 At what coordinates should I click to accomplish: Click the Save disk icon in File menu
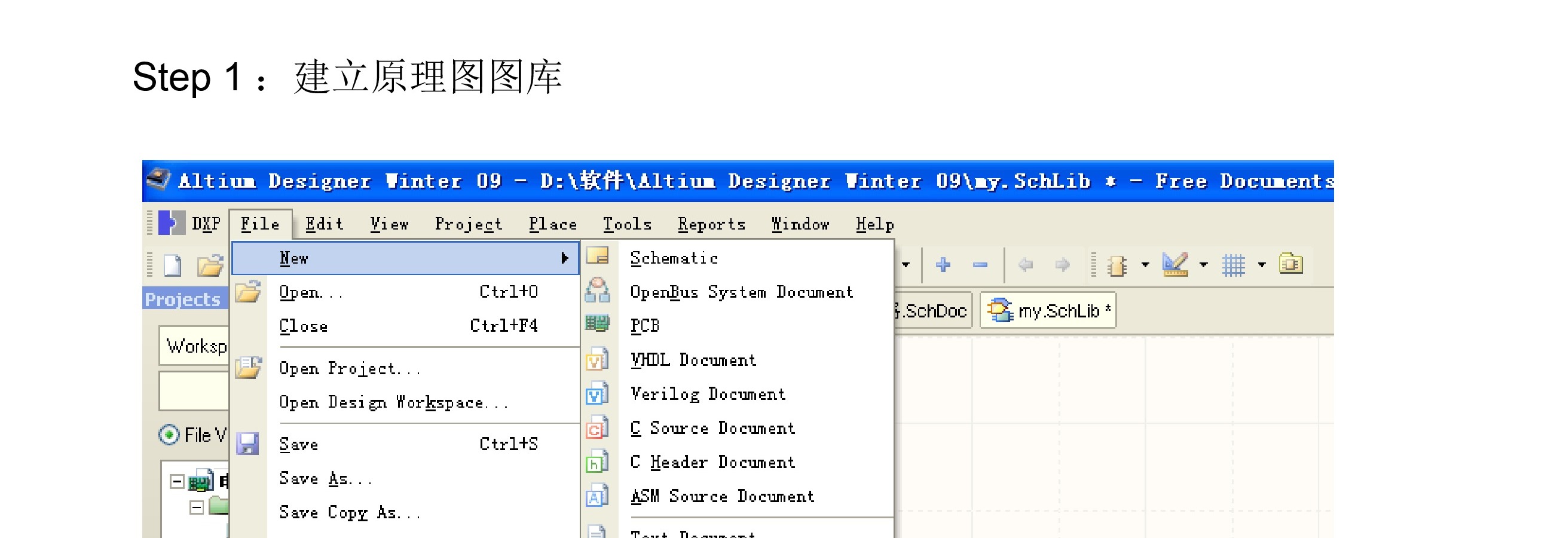[247, 444]
